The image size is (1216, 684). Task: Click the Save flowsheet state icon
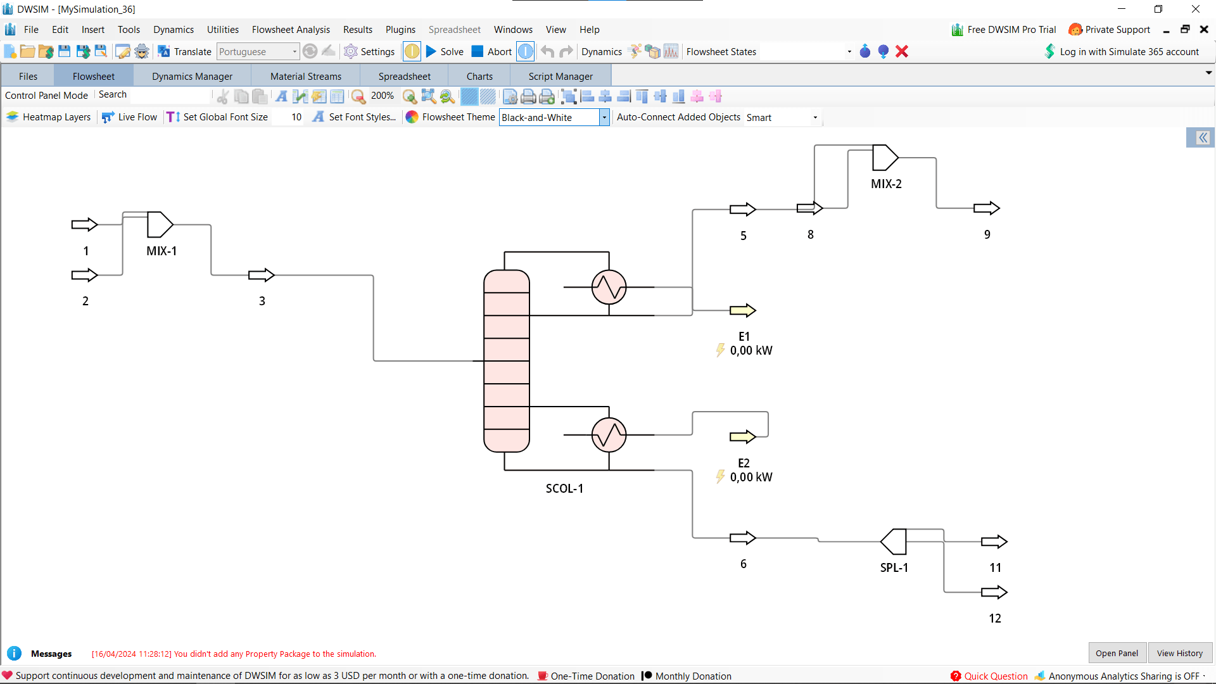865,51
